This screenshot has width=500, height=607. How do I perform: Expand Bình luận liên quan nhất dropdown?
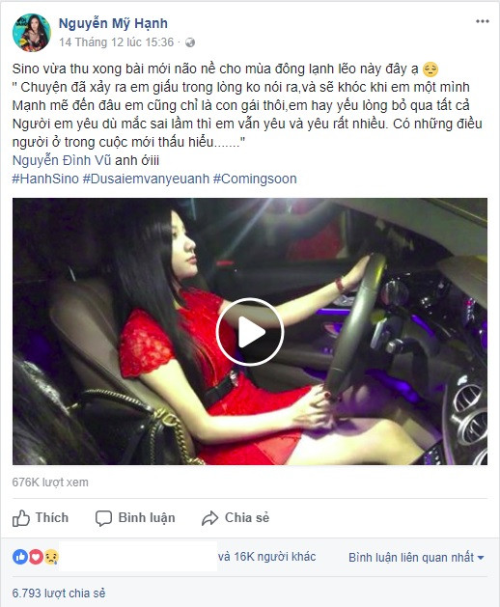click(416, 558)
